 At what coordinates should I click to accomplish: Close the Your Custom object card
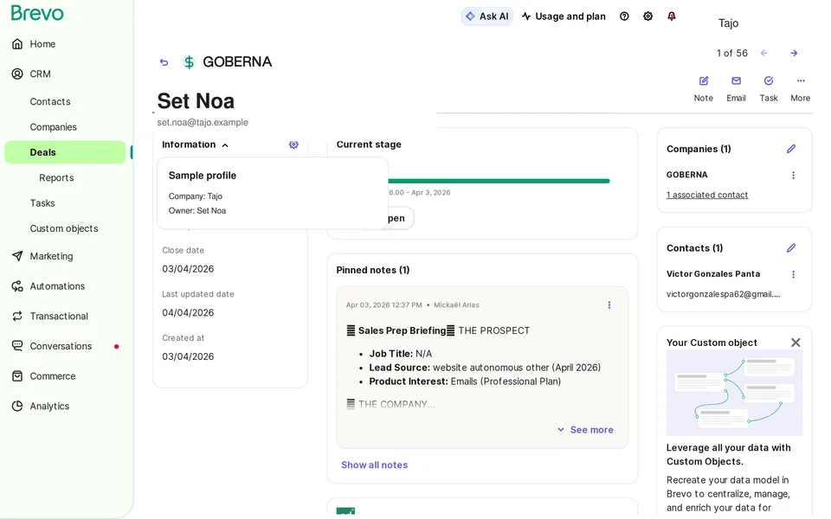[796, 343]
